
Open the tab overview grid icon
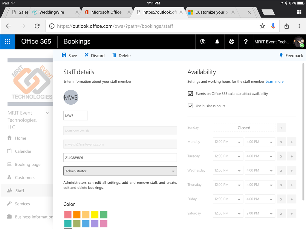(299, 12)
